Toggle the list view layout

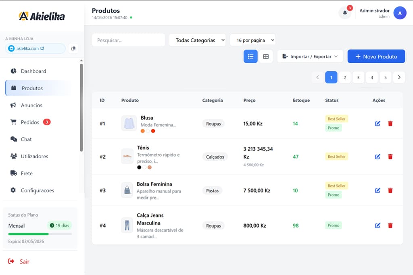250,56
